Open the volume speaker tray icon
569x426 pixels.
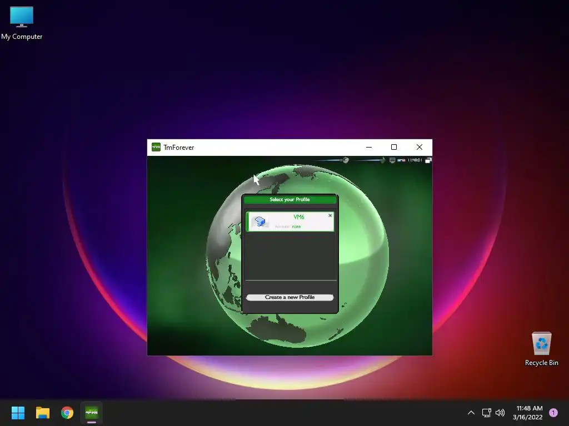coord(500,413)
